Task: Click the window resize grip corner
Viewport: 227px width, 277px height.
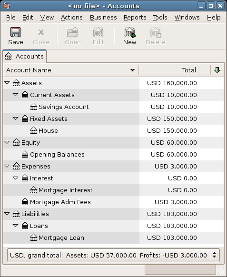Action: pos(220,270)
